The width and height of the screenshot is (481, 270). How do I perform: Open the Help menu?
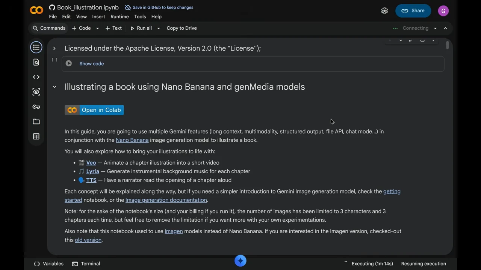pyautogui.click(x=156, y=16)
